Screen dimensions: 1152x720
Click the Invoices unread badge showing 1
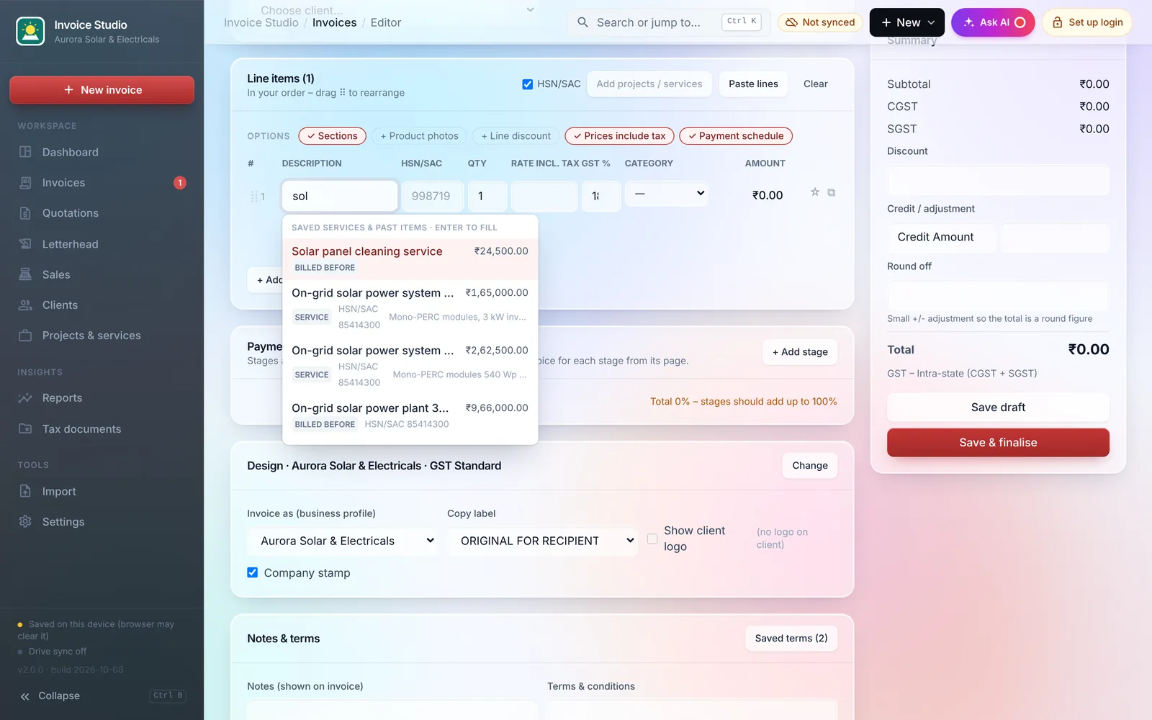[180, 183]
